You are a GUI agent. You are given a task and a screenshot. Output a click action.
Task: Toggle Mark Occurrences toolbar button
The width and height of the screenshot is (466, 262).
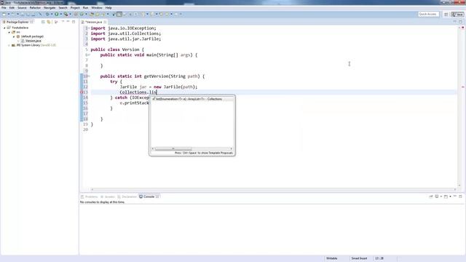(119, 15)
